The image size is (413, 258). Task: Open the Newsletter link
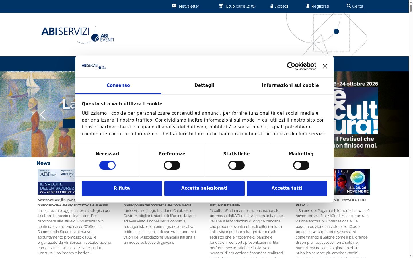[189, 6]
